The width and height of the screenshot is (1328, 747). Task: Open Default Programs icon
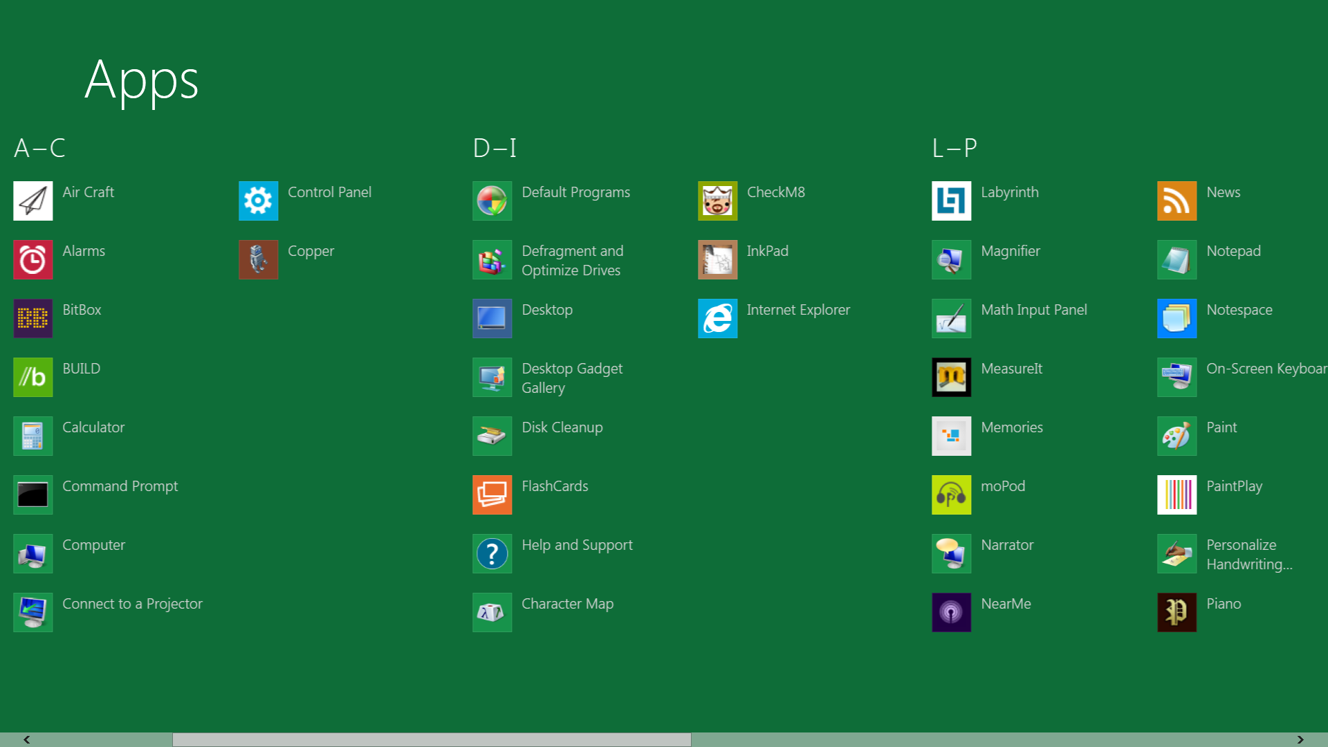tap(492, 201)
